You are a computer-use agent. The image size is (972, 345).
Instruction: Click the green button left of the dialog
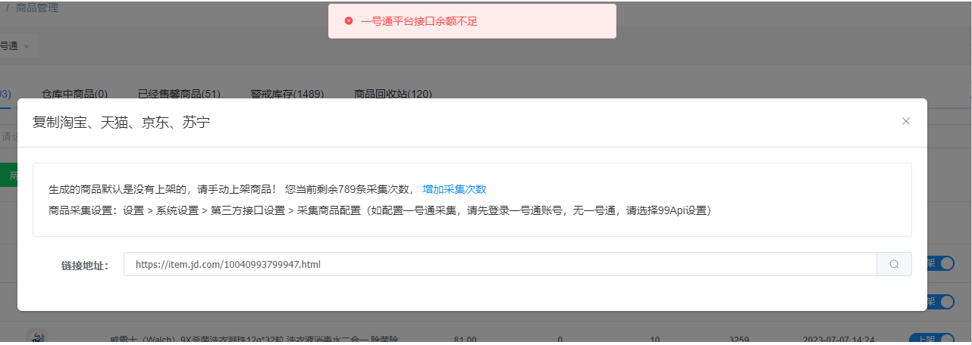(8, 175)
